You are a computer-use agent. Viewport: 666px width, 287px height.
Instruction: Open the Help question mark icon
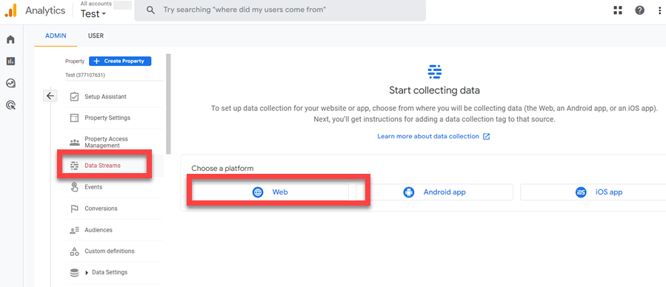coord(639,10)
